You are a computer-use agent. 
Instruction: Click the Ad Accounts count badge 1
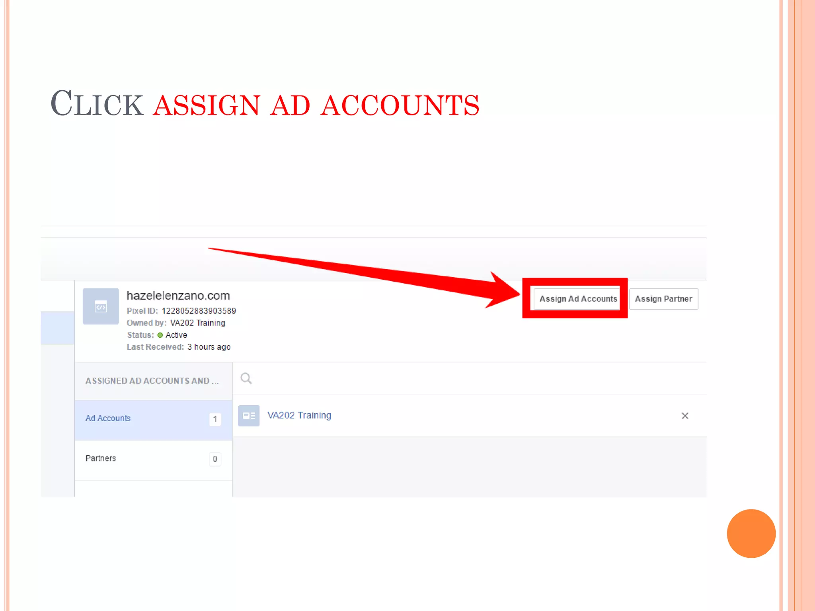click(x=215, y=419)
